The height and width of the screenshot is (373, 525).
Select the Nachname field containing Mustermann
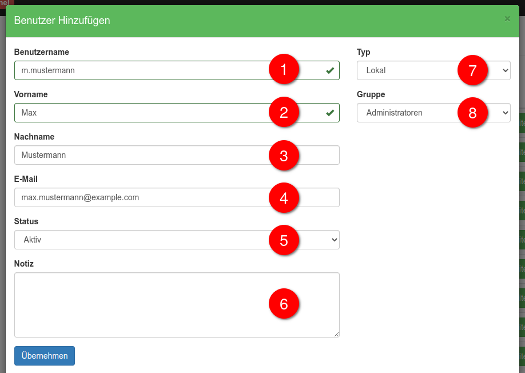tap(143, 155)
